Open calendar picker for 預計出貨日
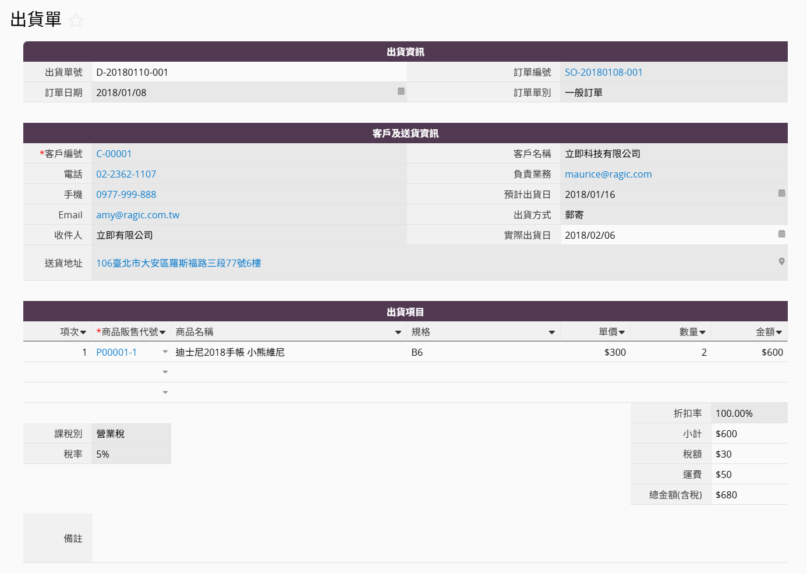This screenshot has height=574, width=807. (x=781, y=193)
